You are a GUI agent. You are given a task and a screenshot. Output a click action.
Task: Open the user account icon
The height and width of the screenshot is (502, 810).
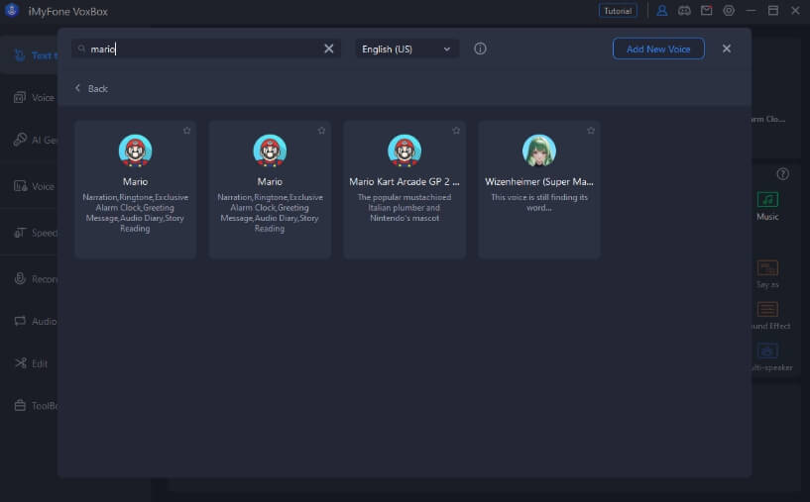pyautogui.click(x=661, y=11)
